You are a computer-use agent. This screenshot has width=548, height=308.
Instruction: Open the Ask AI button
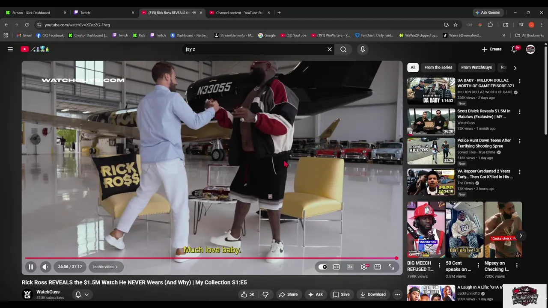[x=315, y=294]
